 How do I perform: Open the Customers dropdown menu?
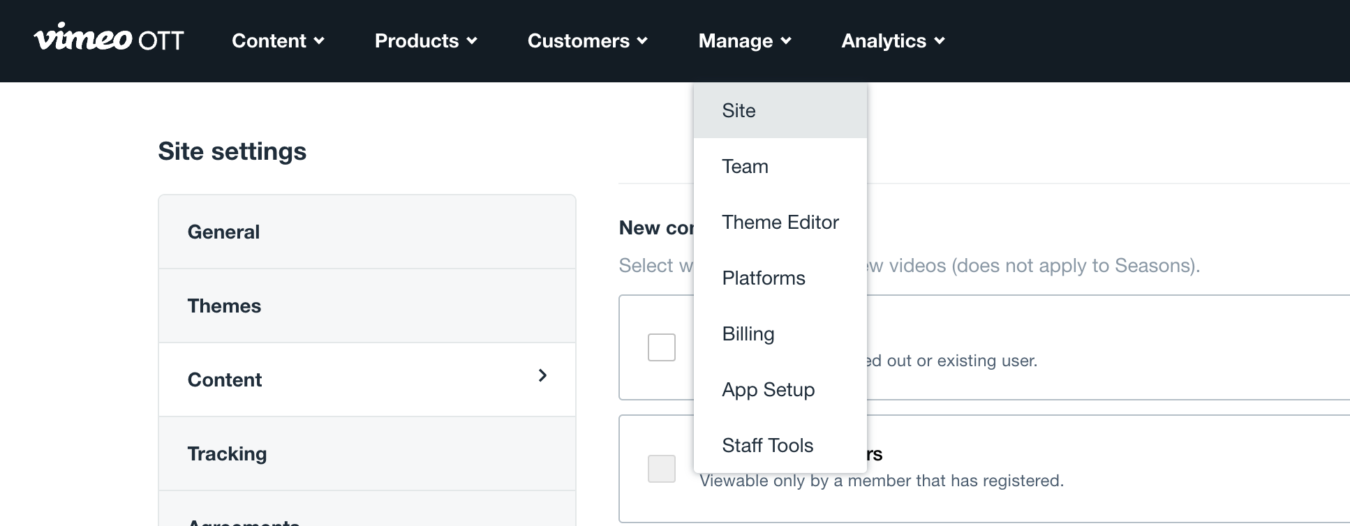(587, 41)
